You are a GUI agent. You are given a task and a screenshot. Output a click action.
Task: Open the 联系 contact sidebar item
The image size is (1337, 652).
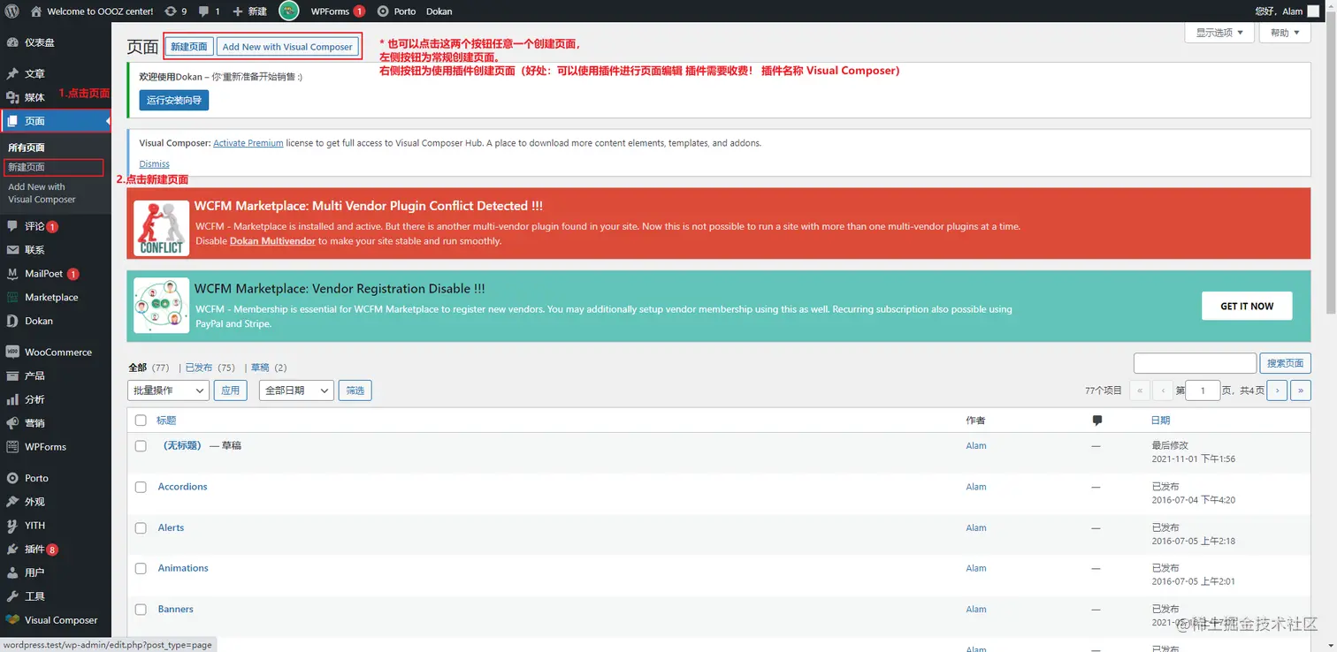[56, 250]
